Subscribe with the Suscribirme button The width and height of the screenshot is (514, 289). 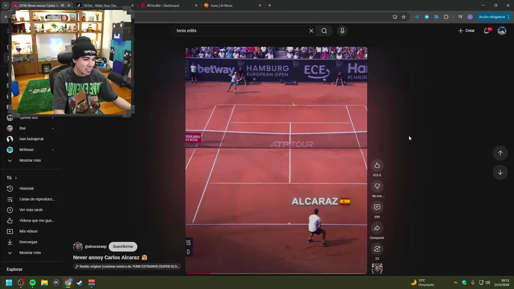123,246
